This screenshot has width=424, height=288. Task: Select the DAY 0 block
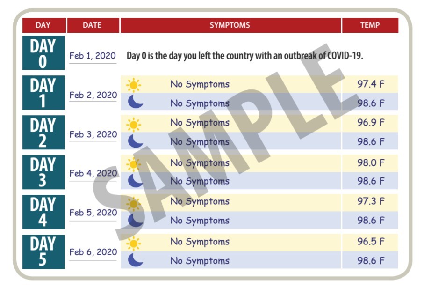point(43,52)
